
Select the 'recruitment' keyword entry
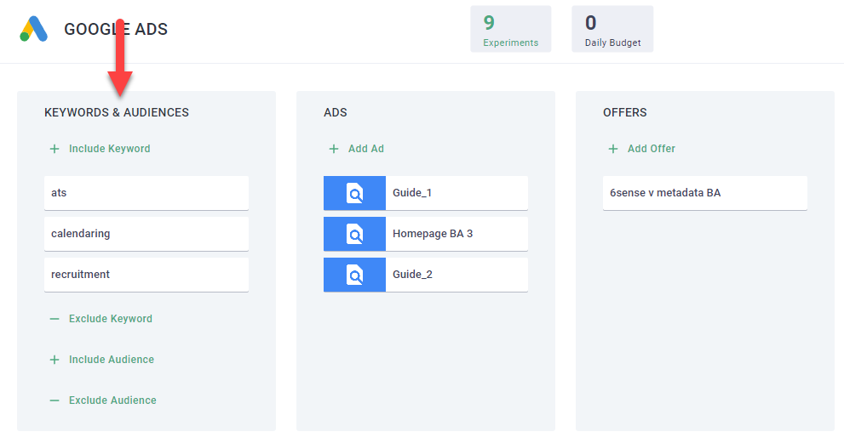pos(146,275)
